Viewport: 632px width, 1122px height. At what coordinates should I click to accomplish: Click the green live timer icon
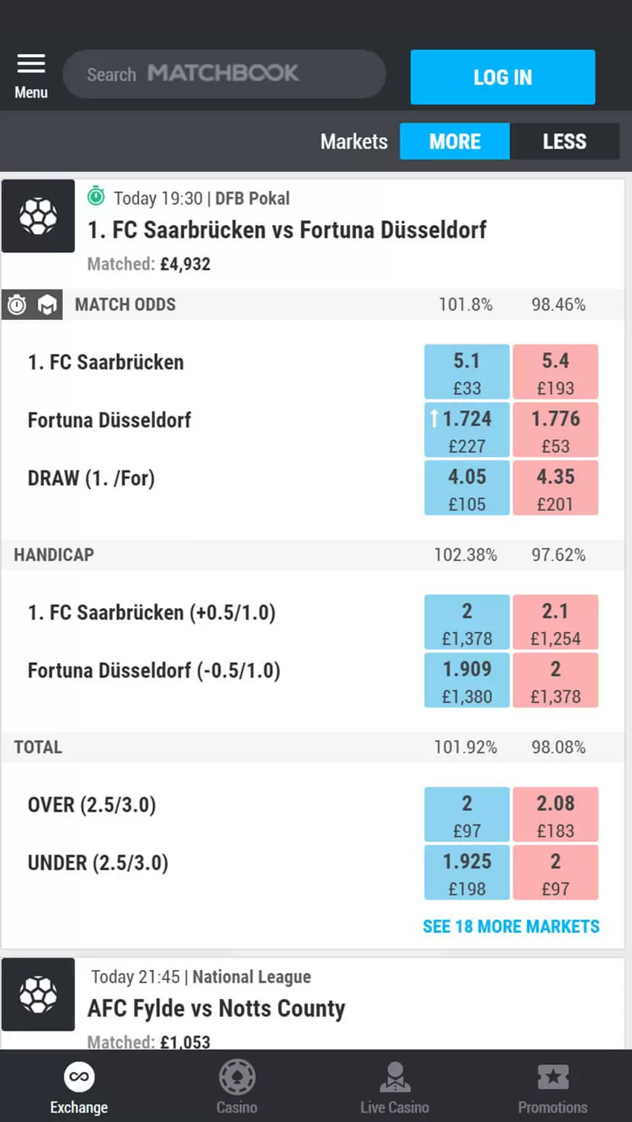[x=96, y=196]
